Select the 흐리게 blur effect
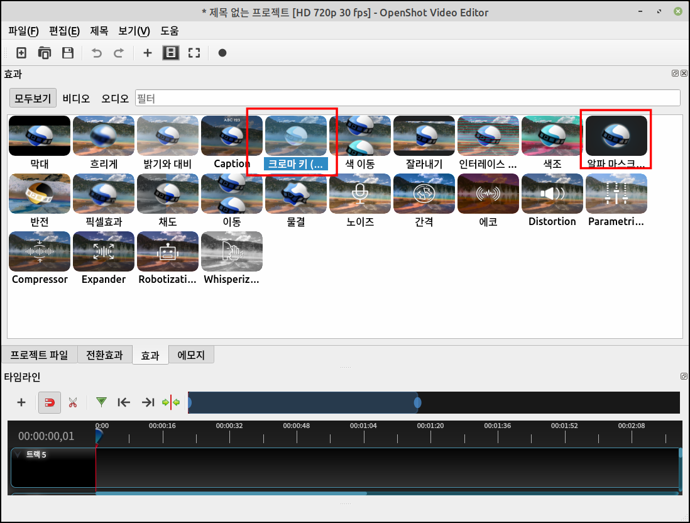The height and width of the screenshot is (523, 690). point(104,143)
